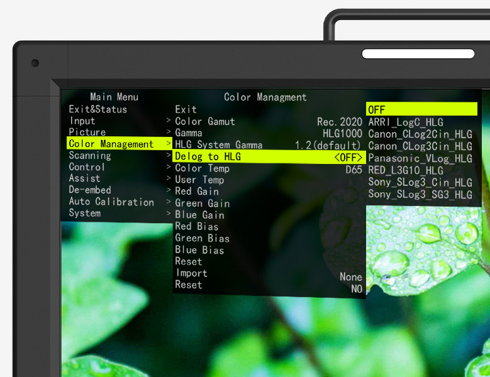Choose Sony_SLog3_Cin_HLG option
The width and height of the screenshot is (490, 377).
click(x=420, y=182)
